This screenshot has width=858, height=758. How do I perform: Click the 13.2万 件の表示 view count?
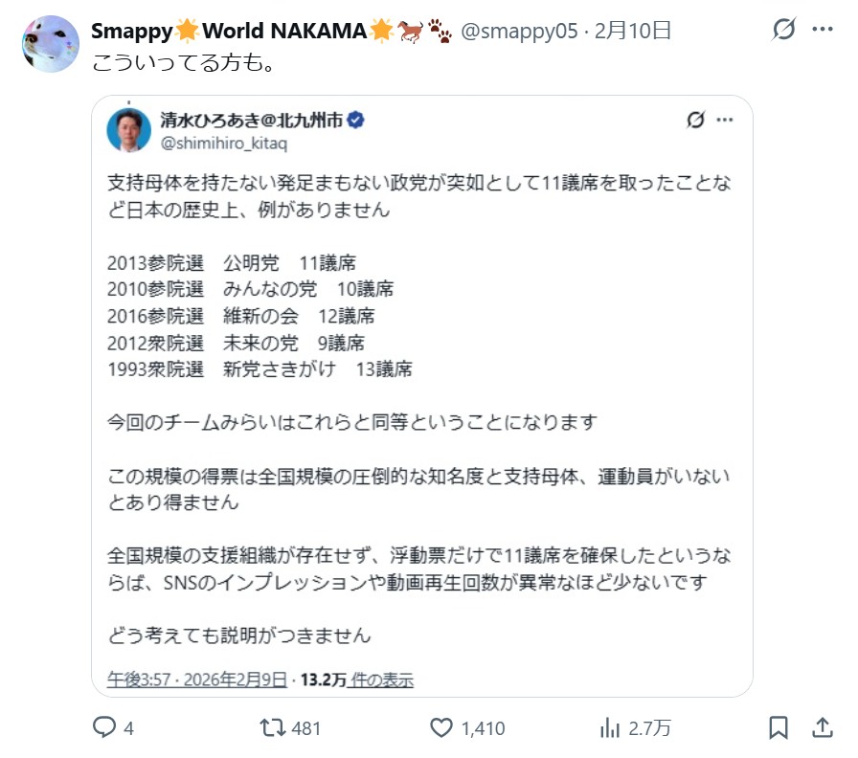click(x=356, y=680)
